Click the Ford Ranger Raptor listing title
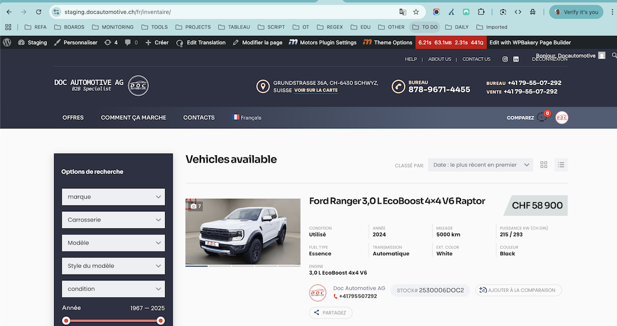The image size is (617, 326). pos(397,201)
